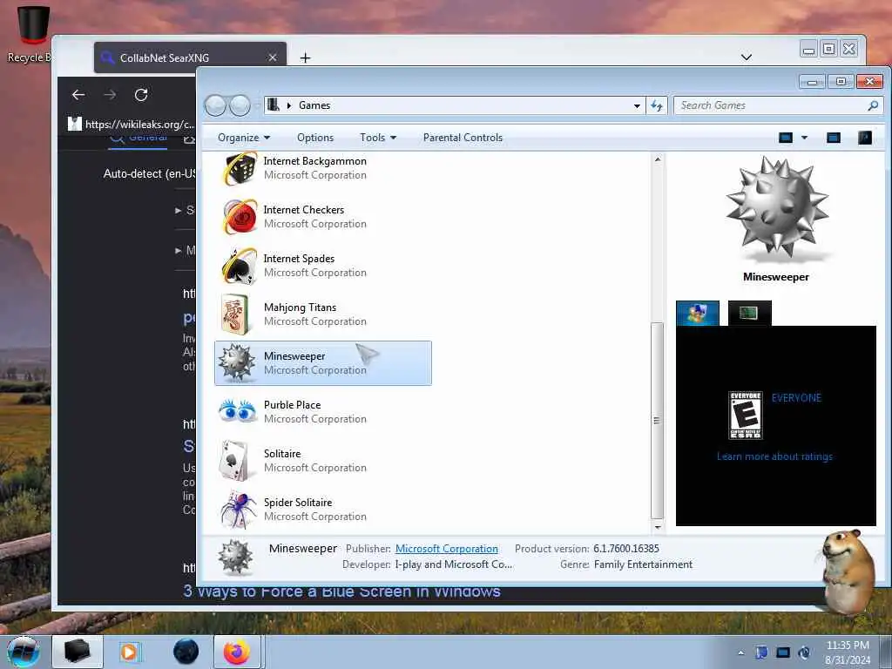Open the view options dropdown arrow

pyautogui.click(x=804, y=138)
